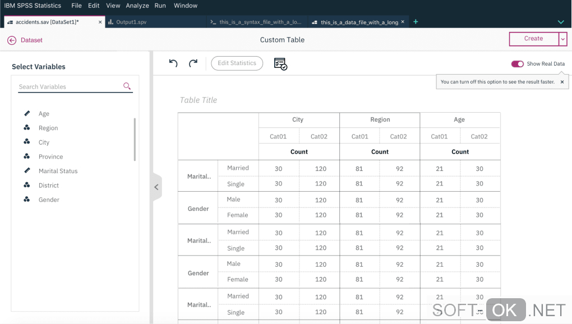
Task: Switch to the syntax file tab
Action: coord(257,22)
